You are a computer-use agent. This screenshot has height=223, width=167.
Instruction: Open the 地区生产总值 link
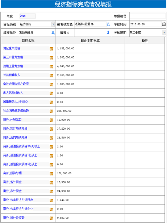12,48
